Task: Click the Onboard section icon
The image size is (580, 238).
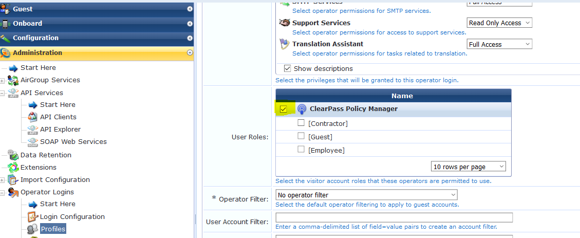Action: (5, 24)
